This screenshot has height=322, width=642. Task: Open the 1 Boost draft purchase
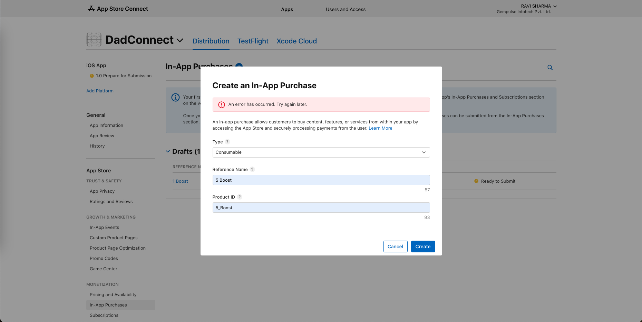click(x=180, y=181)
